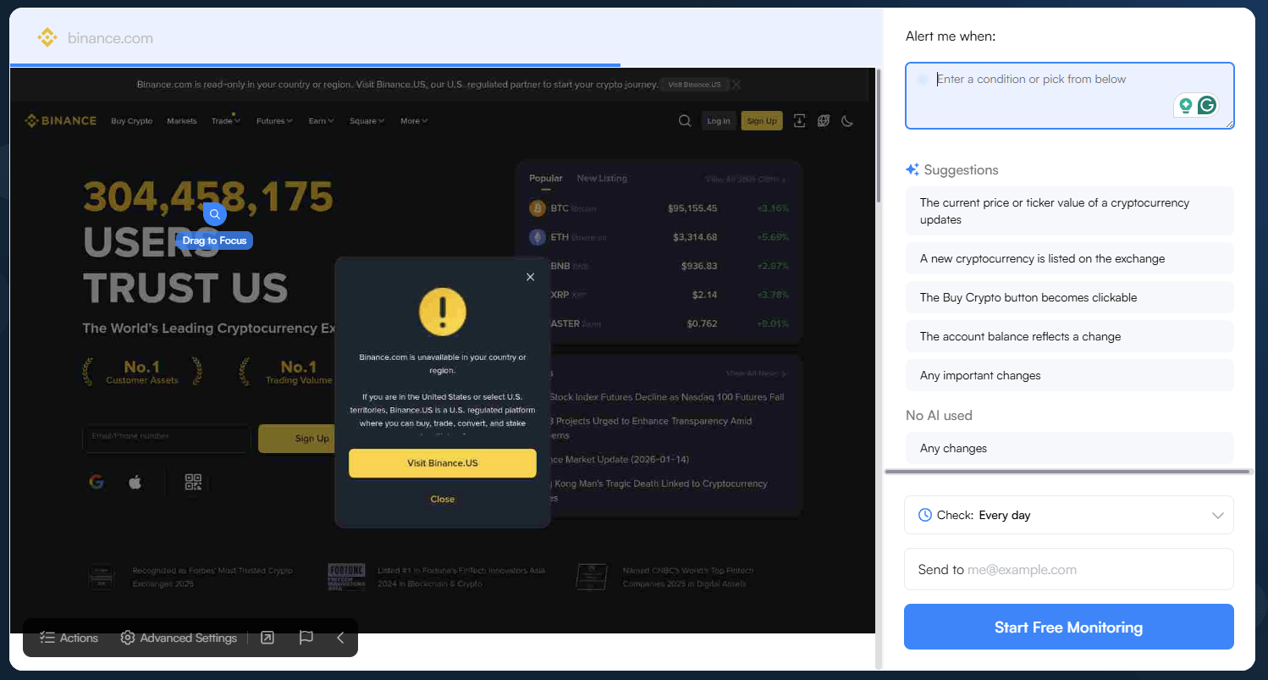The height and width of the screenshot is (680, 1268).
Task: Open the external link icon in bottom toolbar
Action: pyautogui.click(x=267, y=638)
